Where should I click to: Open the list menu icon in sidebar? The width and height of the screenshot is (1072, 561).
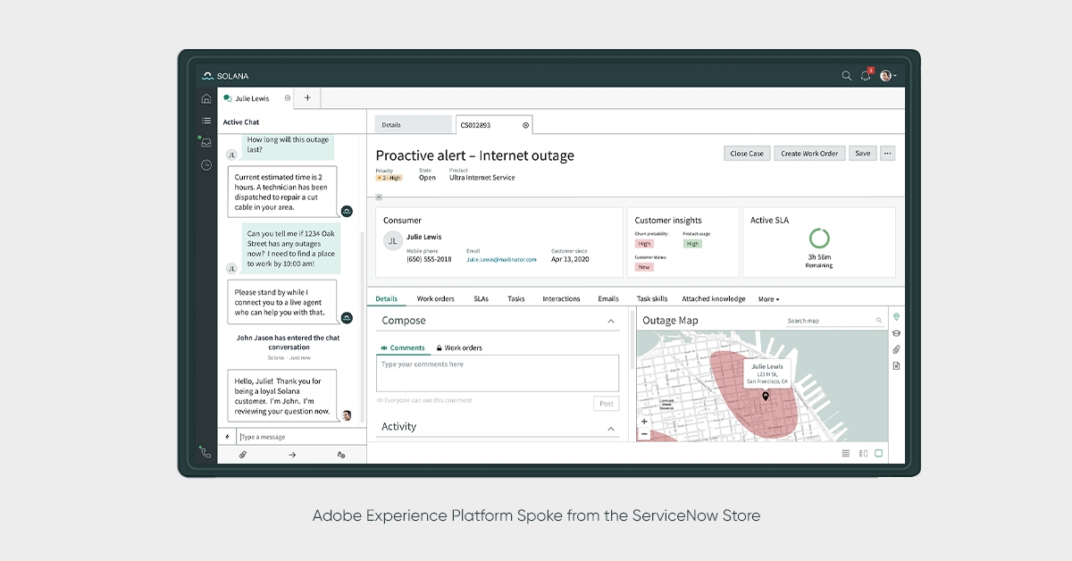[206, 121]
